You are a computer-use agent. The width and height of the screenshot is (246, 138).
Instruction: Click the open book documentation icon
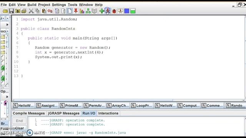(x=95, y=11)
